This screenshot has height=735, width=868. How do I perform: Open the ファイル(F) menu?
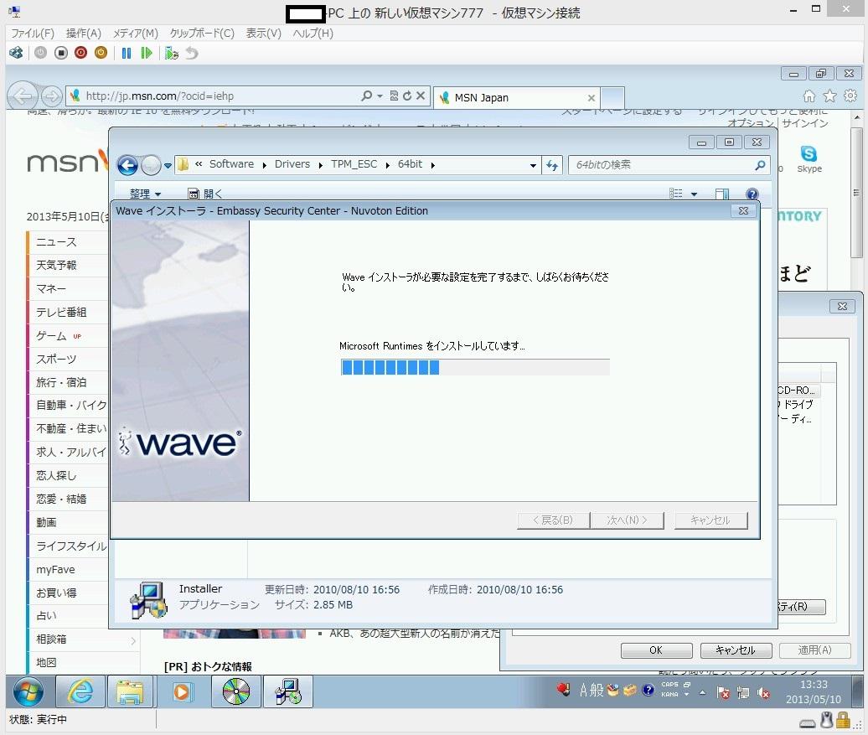(33, 34)
